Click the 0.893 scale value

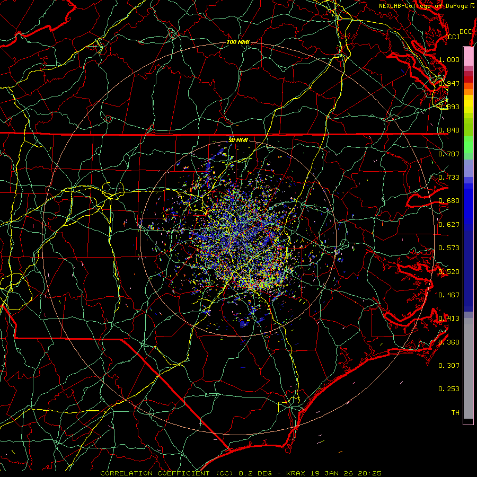[x=449, y=107]
